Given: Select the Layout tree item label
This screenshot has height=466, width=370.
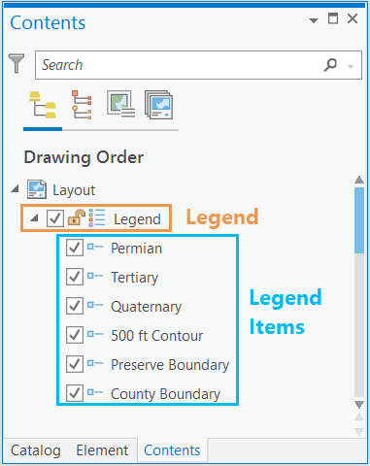Looking at the screenshot, I should [74, 190].
